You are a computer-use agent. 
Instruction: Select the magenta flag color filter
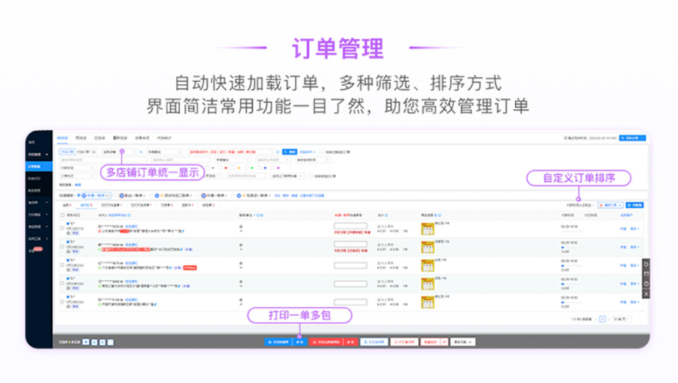coord(278,168)
